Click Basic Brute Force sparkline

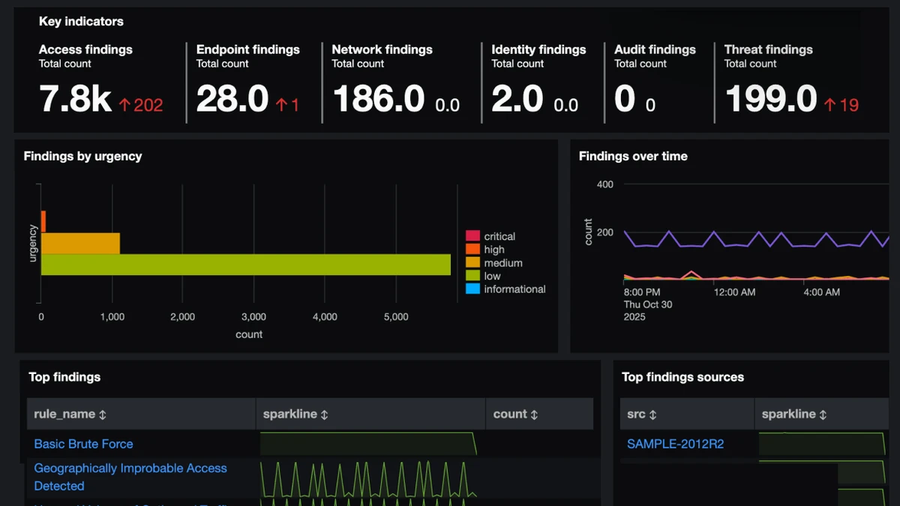coord(368,444)
